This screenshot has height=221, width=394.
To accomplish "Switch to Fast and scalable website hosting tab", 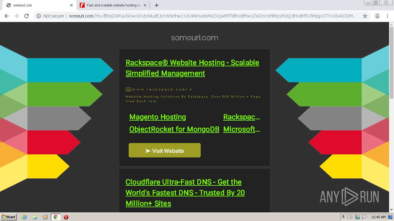I will (x=113, y=5).
